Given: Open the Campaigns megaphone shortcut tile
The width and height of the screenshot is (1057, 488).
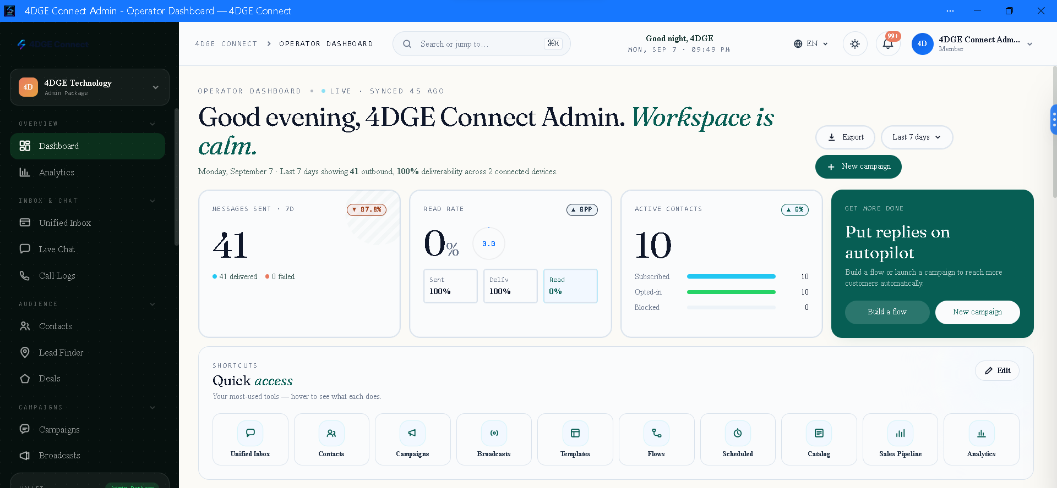Looking at the screenshot, I should coord(412,439).
